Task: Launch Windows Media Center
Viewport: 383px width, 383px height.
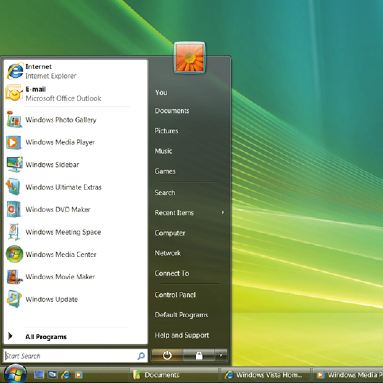Action: [75, 255]
